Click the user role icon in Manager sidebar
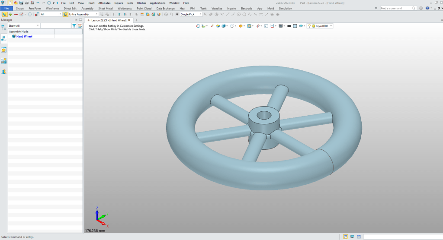The width and height of the screenshot is (443, 240). tap(3, 72)
